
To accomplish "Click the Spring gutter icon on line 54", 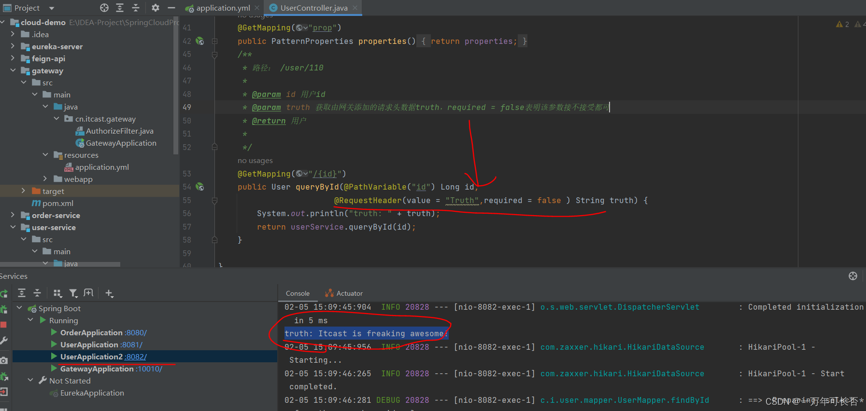I will pyautogui.click(x=200, y=187).
